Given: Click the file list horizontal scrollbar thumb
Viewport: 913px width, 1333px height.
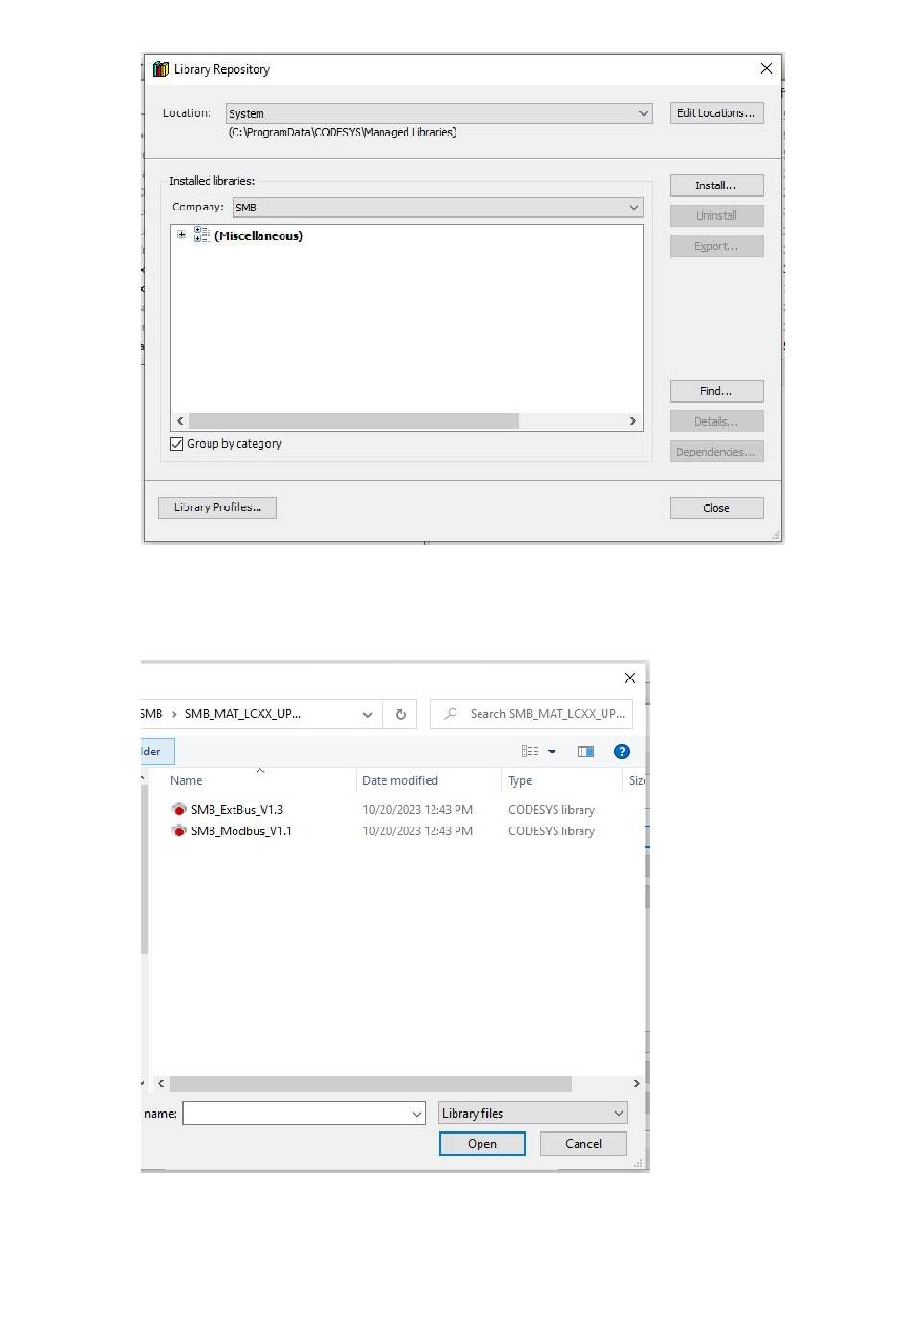Looking at the screenshot, I should click(371, 1084).
